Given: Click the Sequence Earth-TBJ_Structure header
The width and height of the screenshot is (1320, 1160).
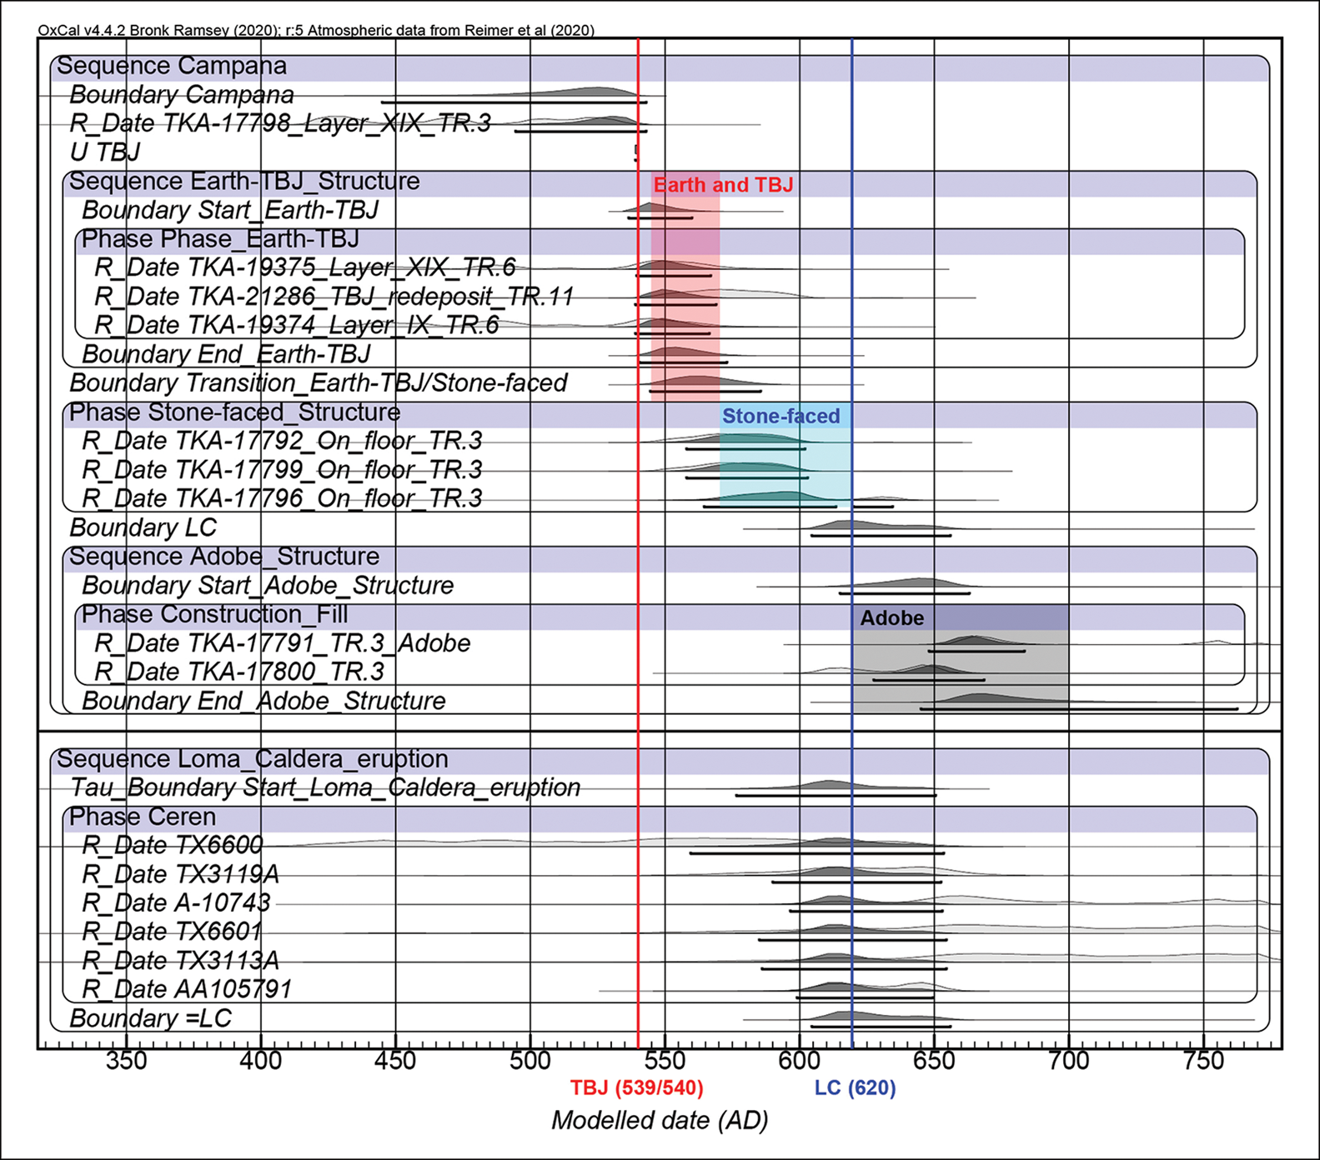Looking at the screenshot, I should coord(243,182).
